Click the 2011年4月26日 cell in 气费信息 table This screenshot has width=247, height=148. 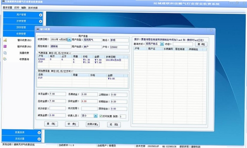(x=114, y=60)
